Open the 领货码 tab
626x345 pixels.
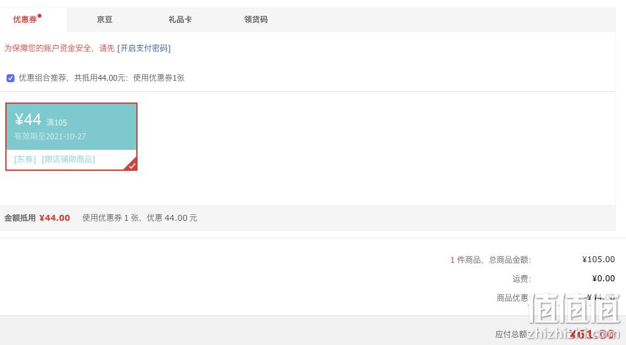[x=256, y=20]
